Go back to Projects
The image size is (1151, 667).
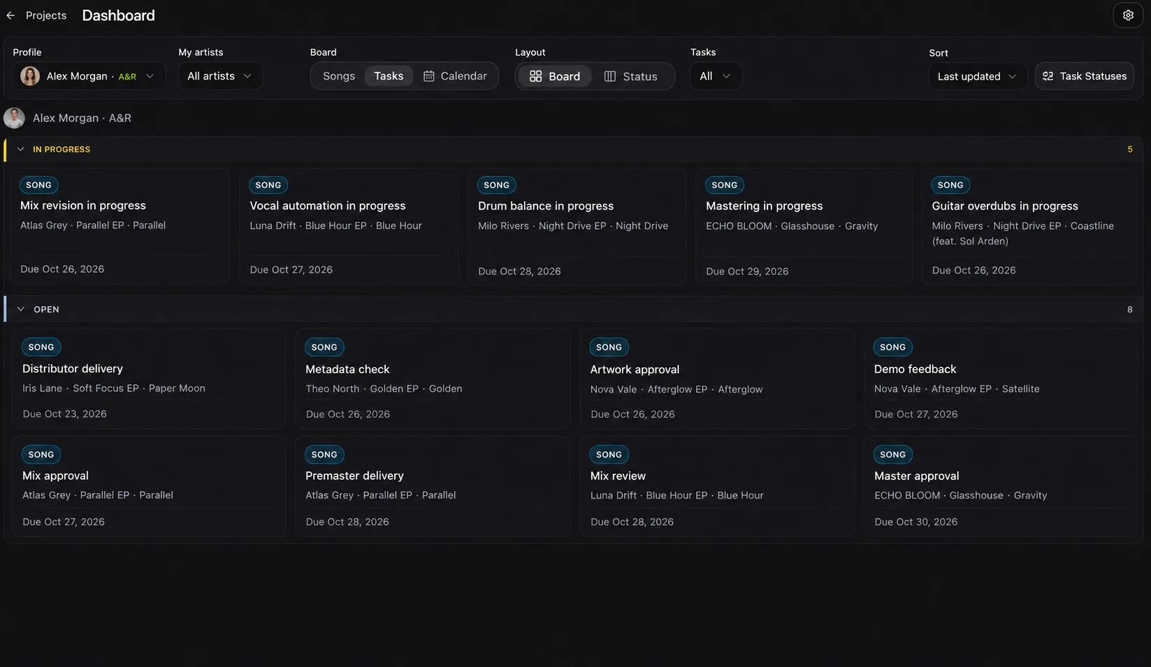pyautogui.click(x=46, y=15)
